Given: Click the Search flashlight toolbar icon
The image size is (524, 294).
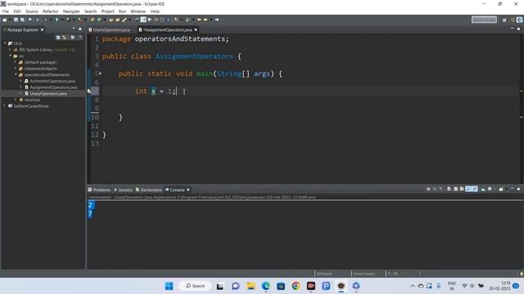Looking at the screenshot, I should [x=124, y=20].
